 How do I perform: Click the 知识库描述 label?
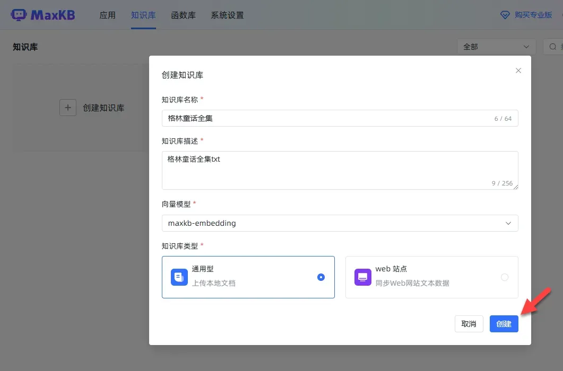pos(179,141)
